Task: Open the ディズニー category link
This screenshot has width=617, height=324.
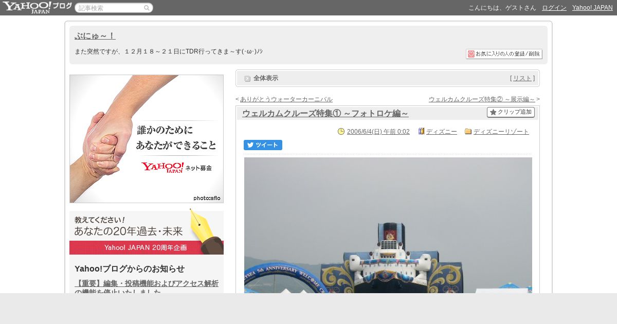Action: click(442, 132)
